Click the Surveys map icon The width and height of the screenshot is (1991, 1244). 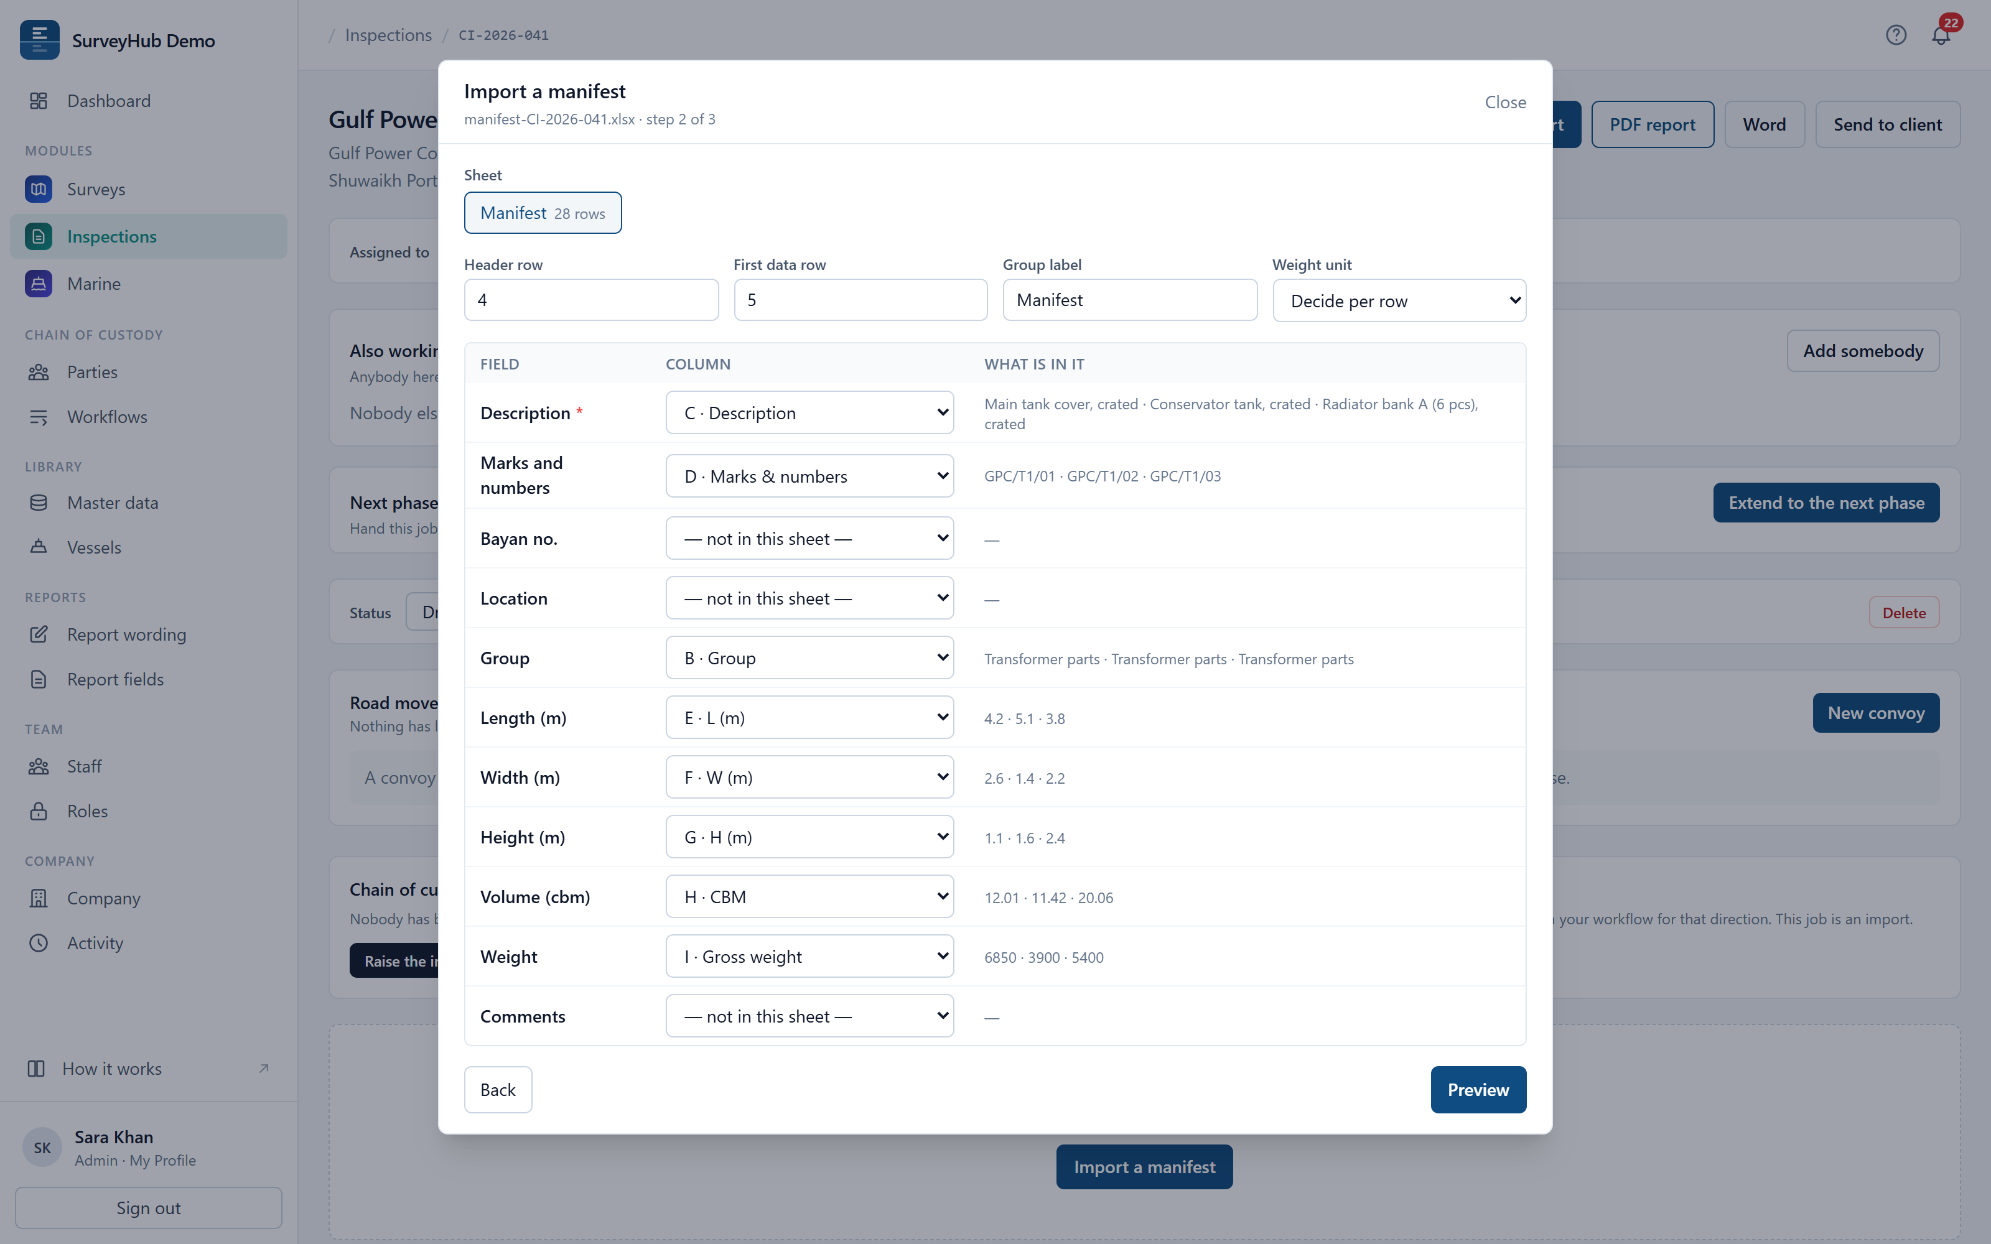click(x=39, y=188)
